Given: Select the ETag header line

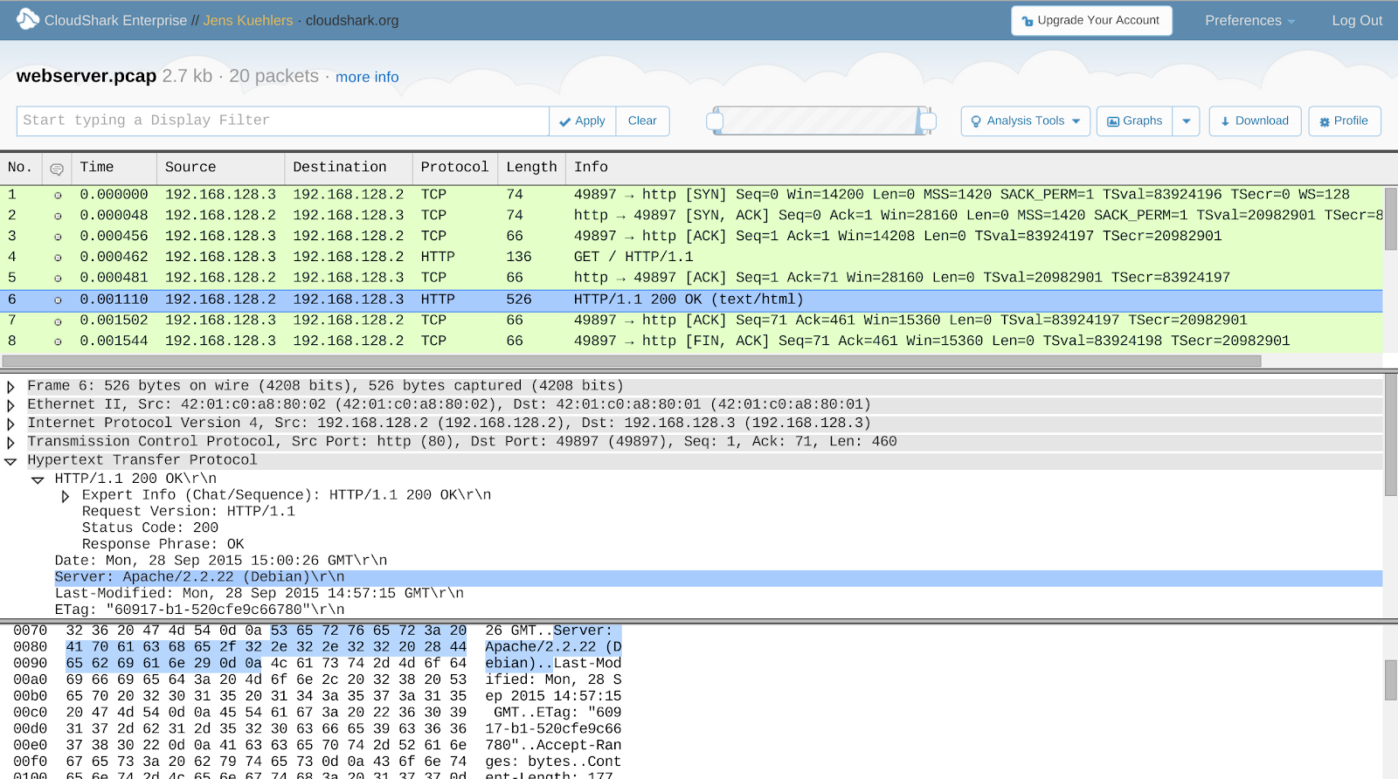Looking at the screenshot, I should (200, 610).
